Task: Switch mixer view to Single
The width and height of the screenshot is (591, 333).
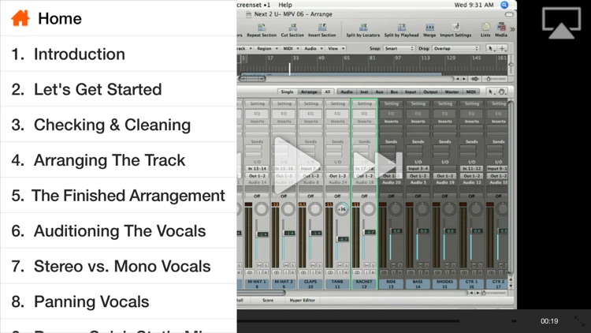Action: [287, 92]
